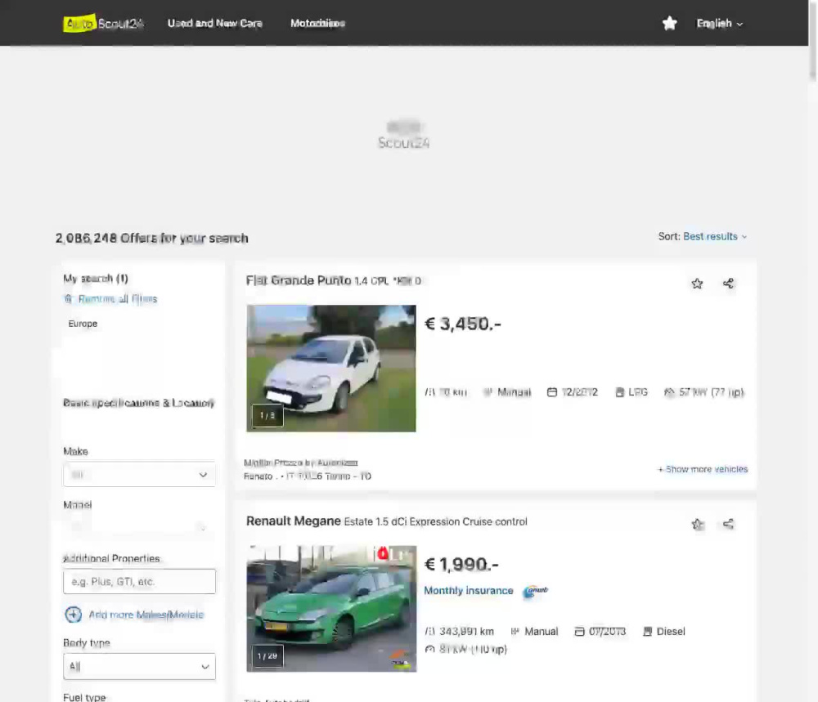
Task: Click the 343,991 km mileage value
Action: 466,631
